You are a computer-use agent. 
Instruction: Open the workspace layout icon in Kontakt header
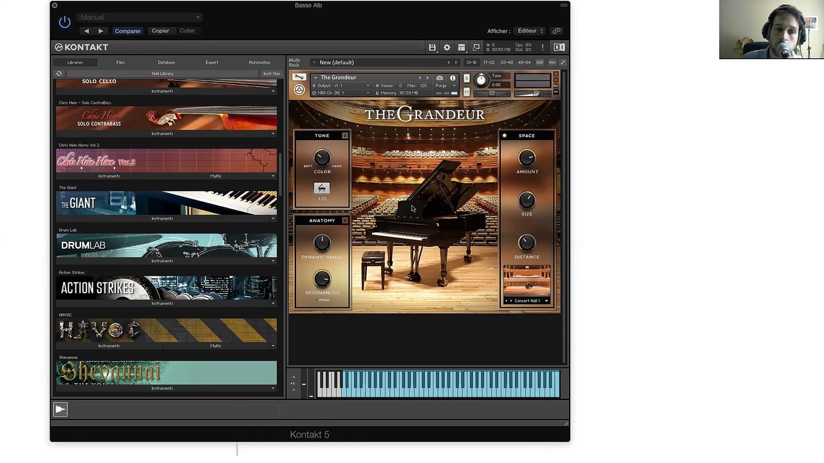(x=462, y=48)
